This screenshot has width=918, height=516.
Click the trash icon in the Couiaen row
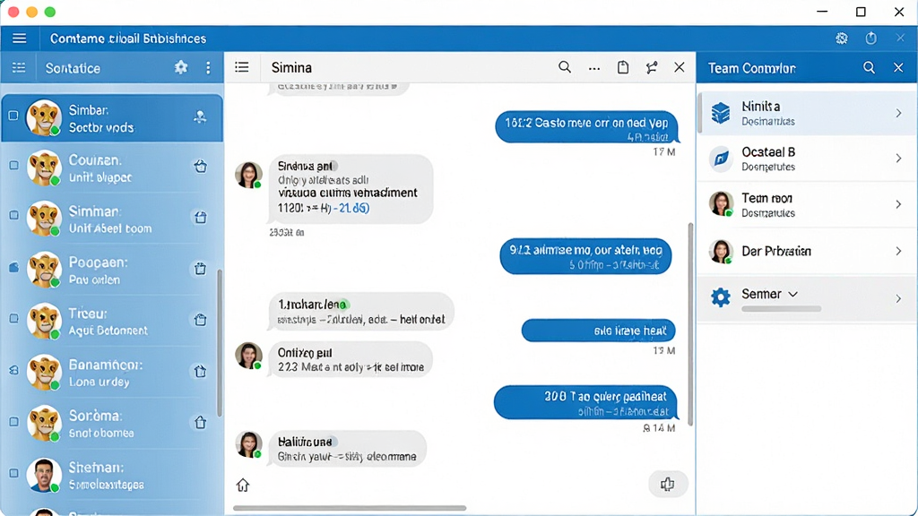(x=200, y=167)
